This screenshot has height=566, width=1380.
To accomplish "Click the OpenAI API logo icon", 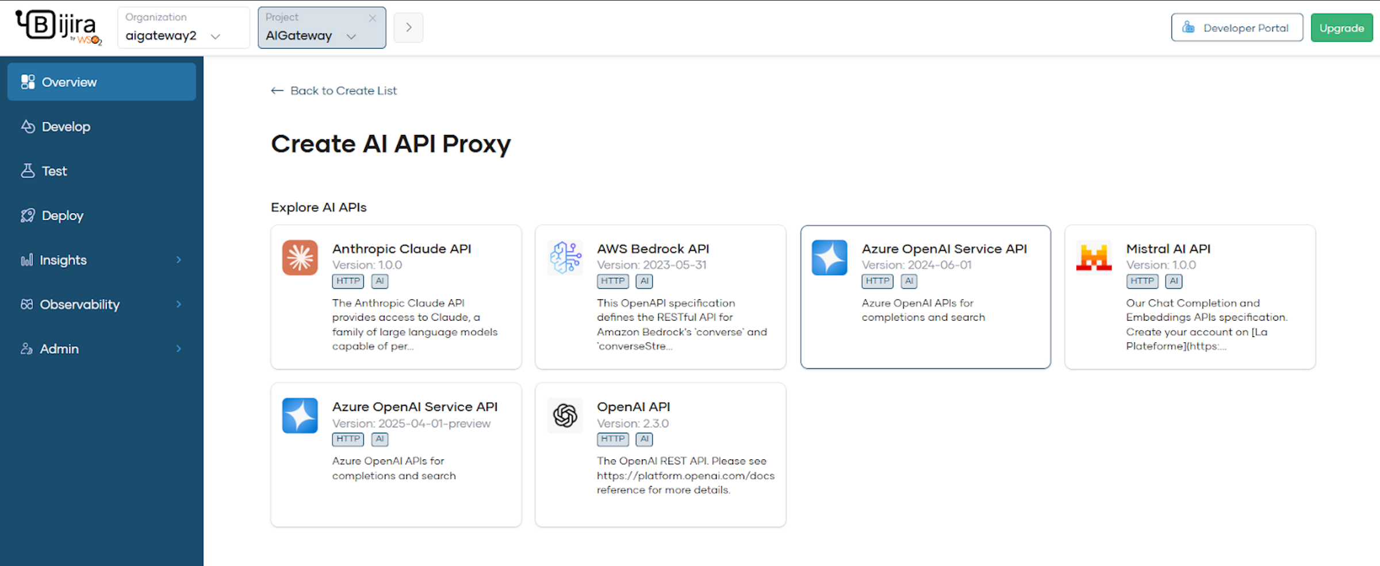I will [x=565, y=416].
